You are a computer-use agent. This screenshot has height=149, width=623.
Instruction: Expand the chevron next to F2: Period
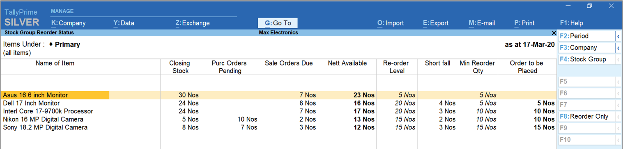coord(618,36)
